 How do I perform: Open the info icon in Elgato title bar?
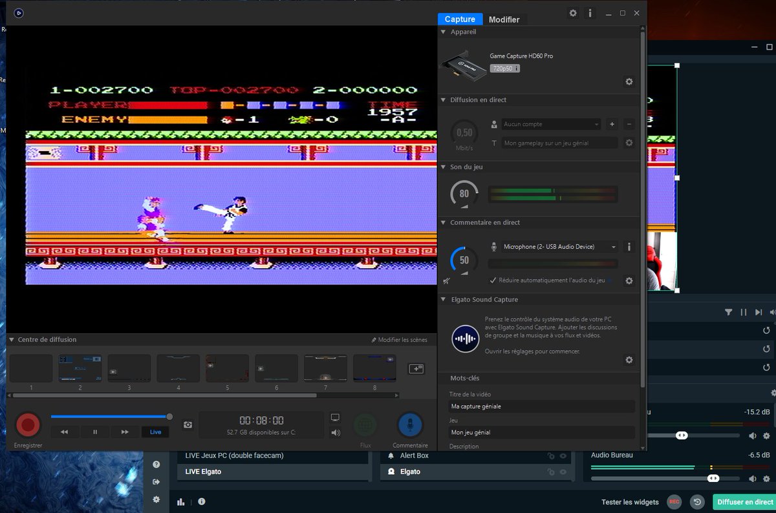tap(590, 13)
